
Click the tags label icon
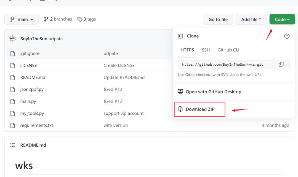click(80, 19)
